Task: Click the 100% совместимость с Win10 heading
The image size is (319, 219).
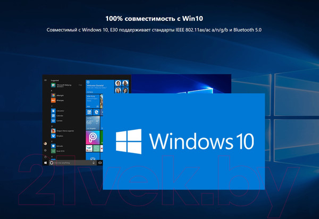Action: [154, 19]
